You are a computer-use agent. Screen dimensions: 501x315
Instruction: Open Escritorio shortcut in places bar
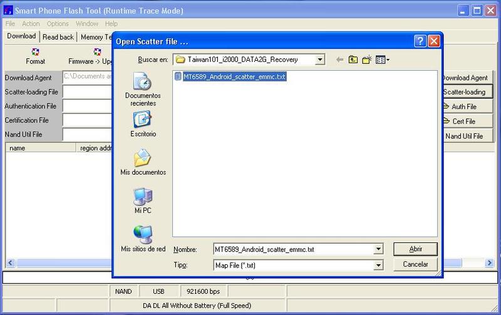click(x=143, y=124)
